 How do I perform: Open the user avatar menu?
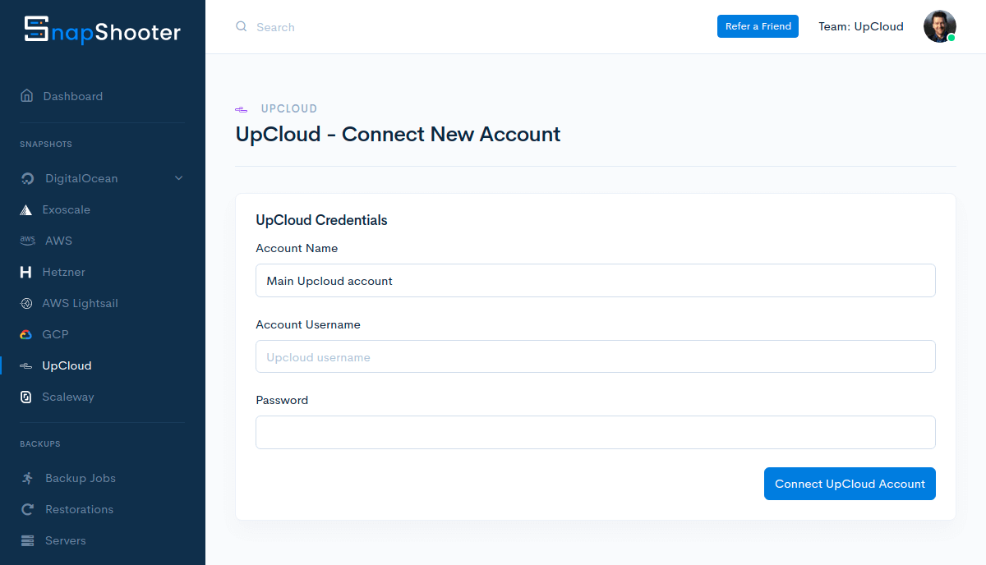(939, 26)
